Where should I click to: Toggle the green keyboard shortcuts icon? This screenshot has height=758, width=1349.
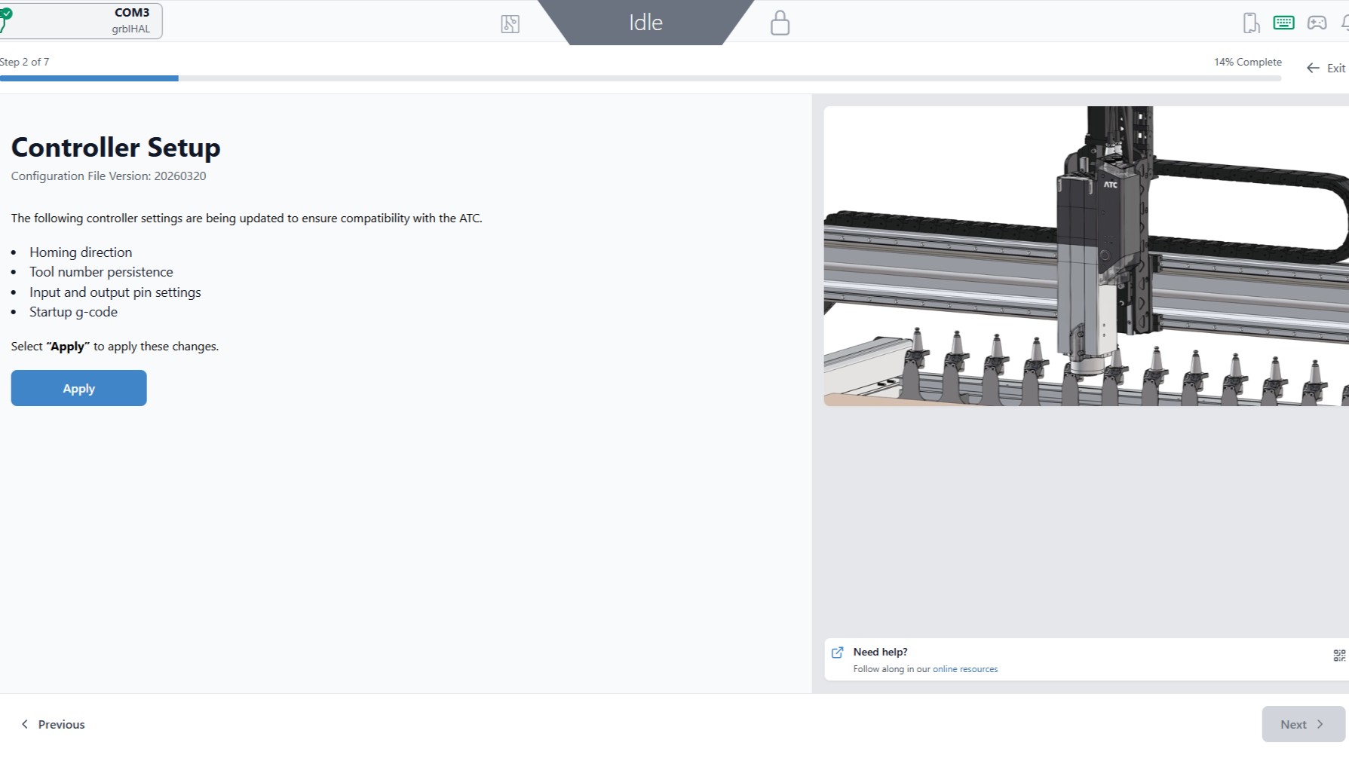click(x=1283, y=23)
